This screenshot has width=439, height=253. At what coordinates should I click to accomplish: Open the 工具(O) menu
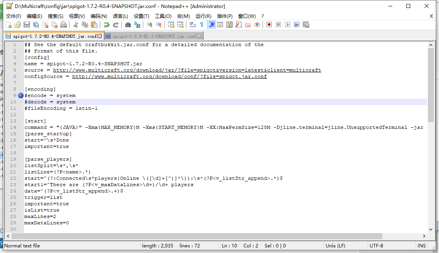click(163, 16)
